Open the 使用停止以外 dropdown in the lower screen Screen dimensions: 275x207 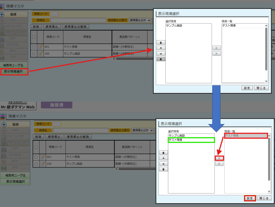point(143,130)
